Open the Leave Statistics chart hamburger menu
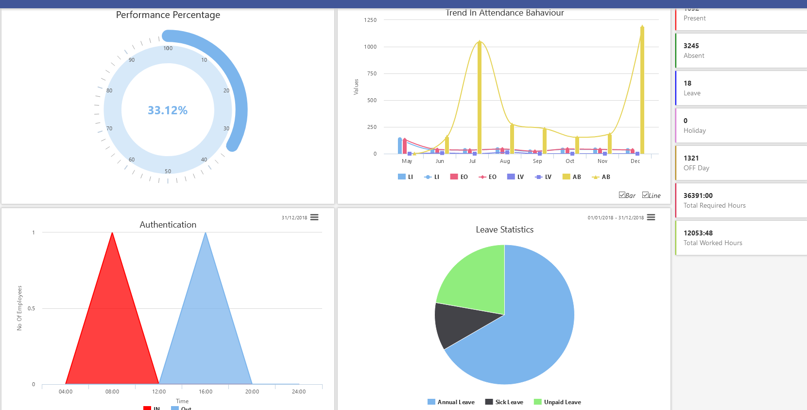Viewport: 807px width, 410px height. pos(651,217)
